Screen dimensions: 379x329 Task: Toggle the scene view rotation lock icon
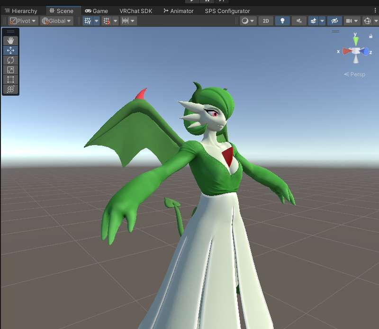370,36
